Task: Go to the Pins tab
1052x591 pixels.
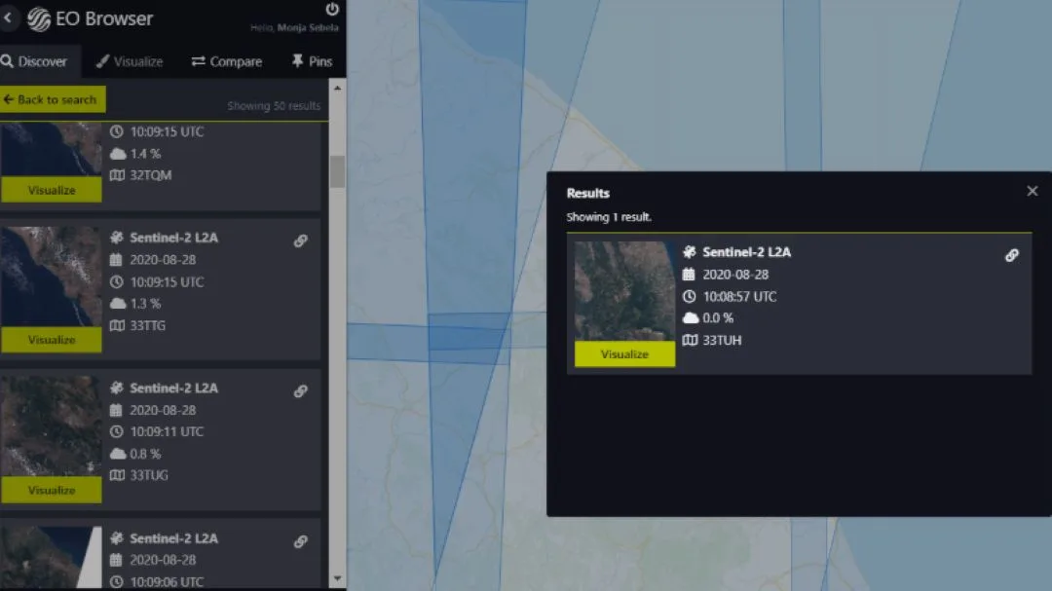Action: pos(312,61)
